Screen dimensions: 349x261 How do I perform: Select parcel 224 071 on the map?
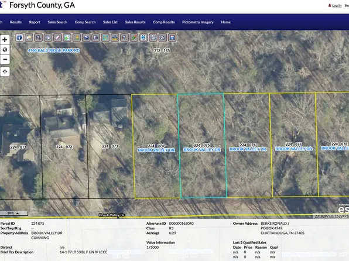point(18,147)
